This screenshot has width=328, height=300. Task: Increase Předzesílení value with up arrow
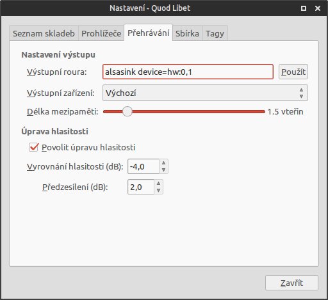pos(158,184)
